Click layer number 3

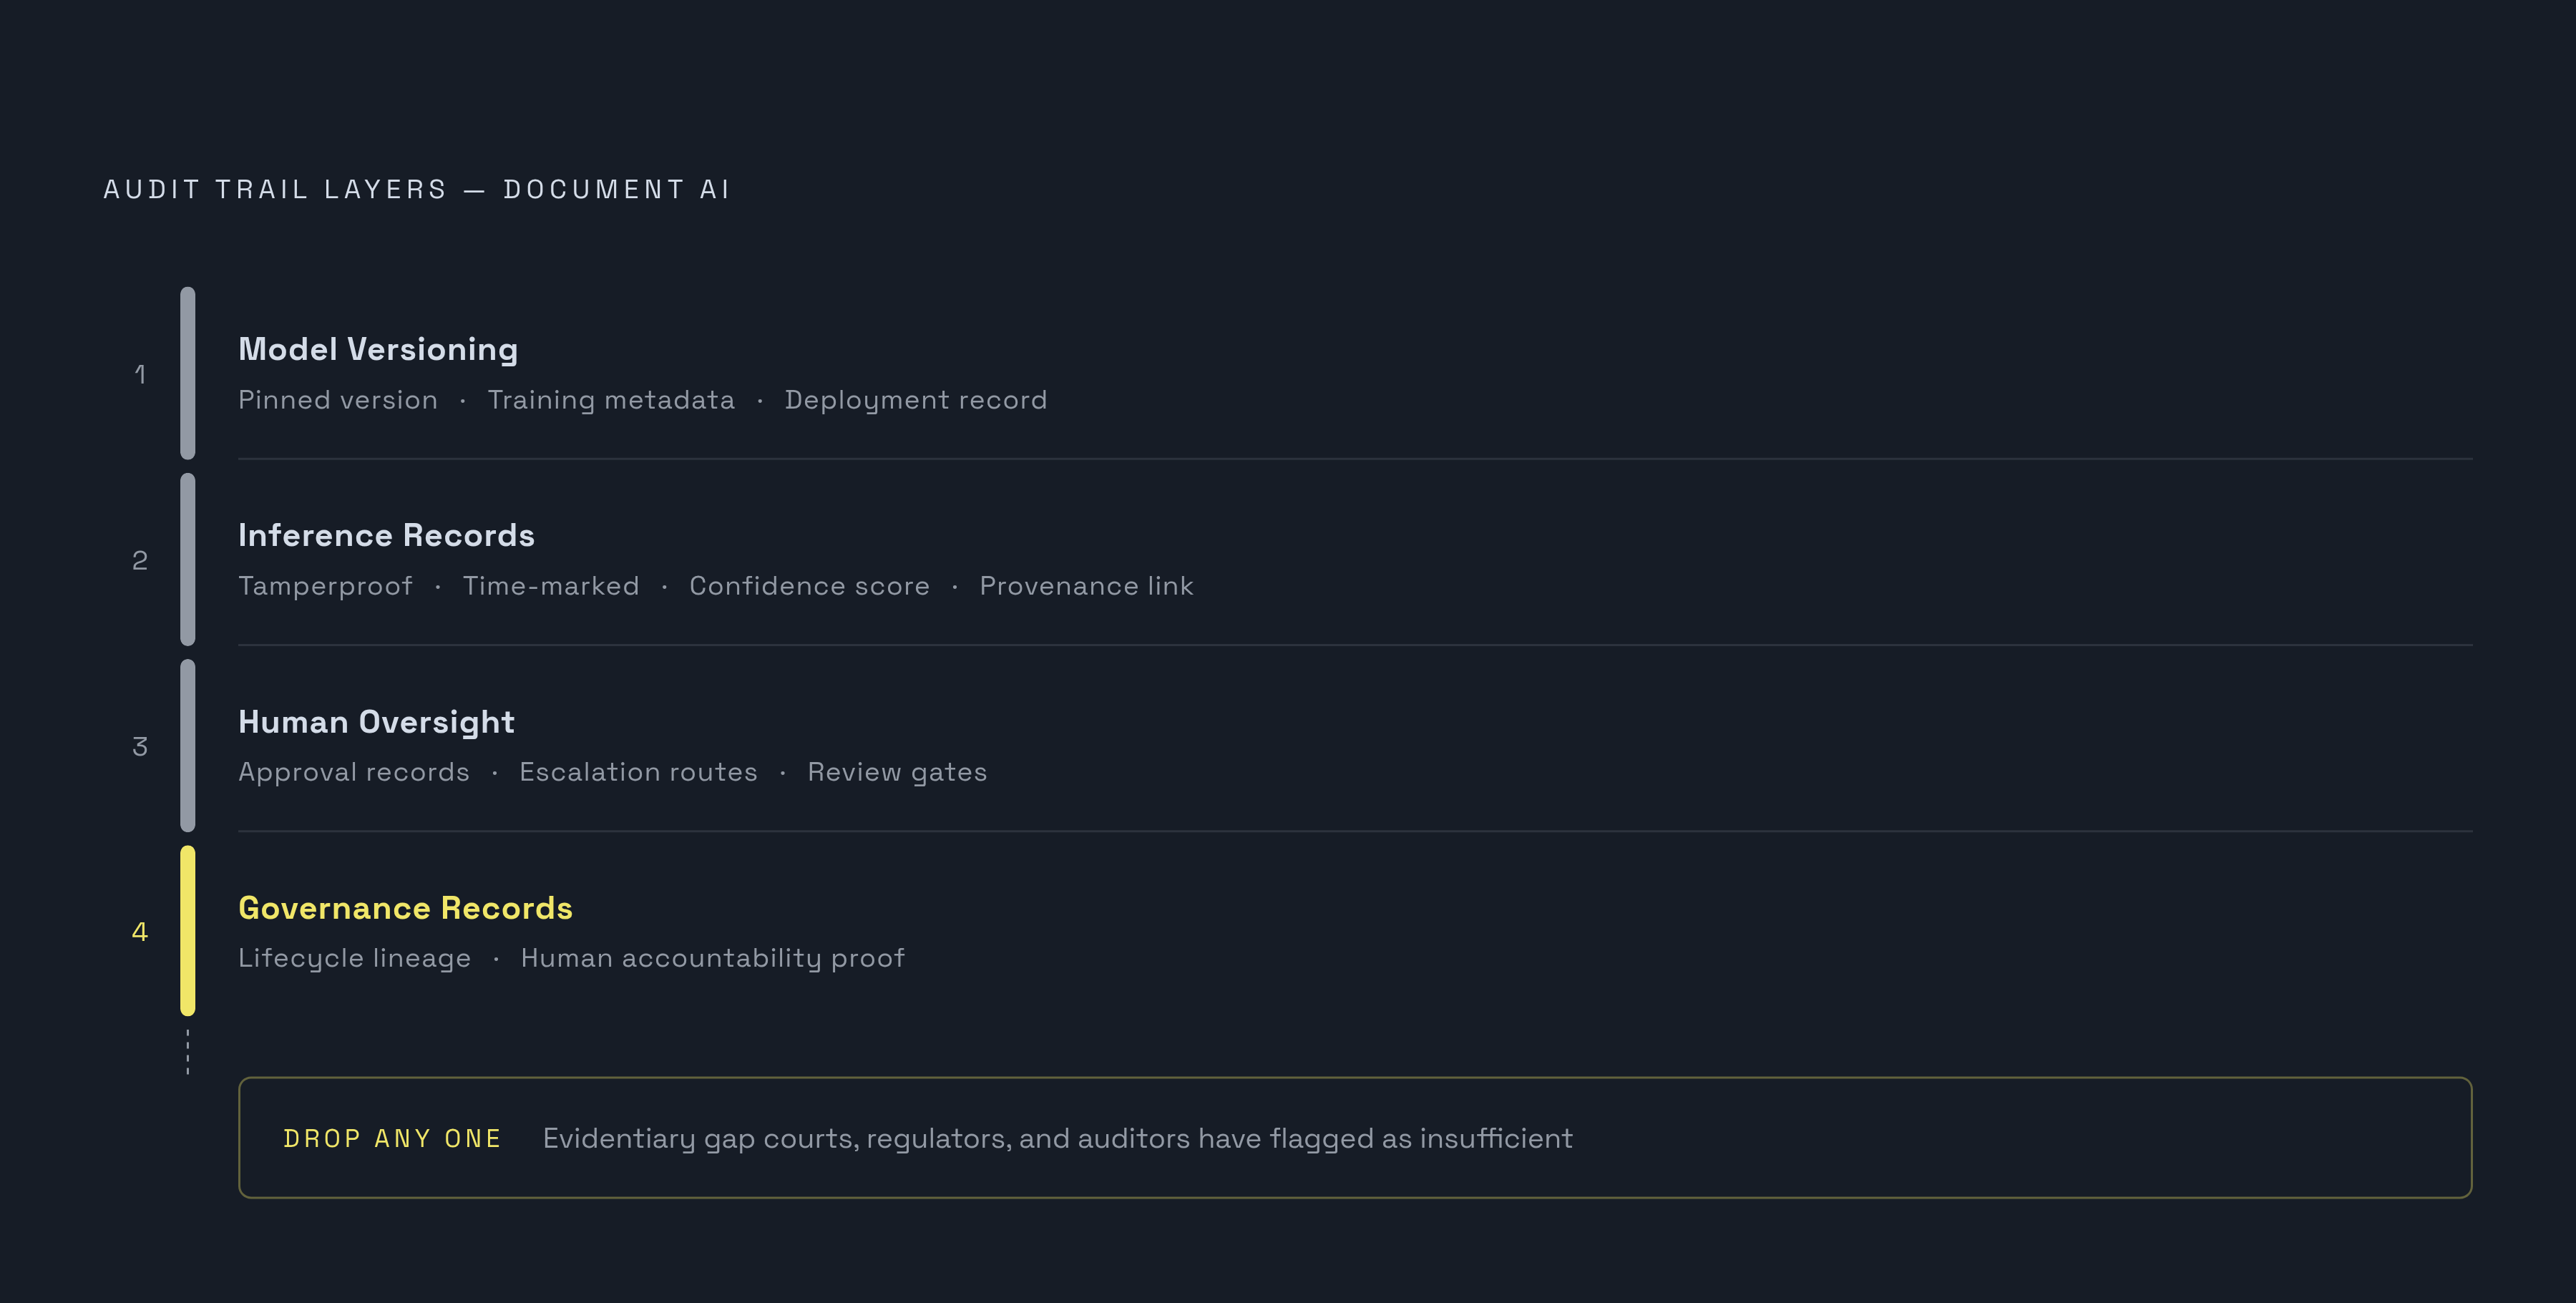[140, 746]
